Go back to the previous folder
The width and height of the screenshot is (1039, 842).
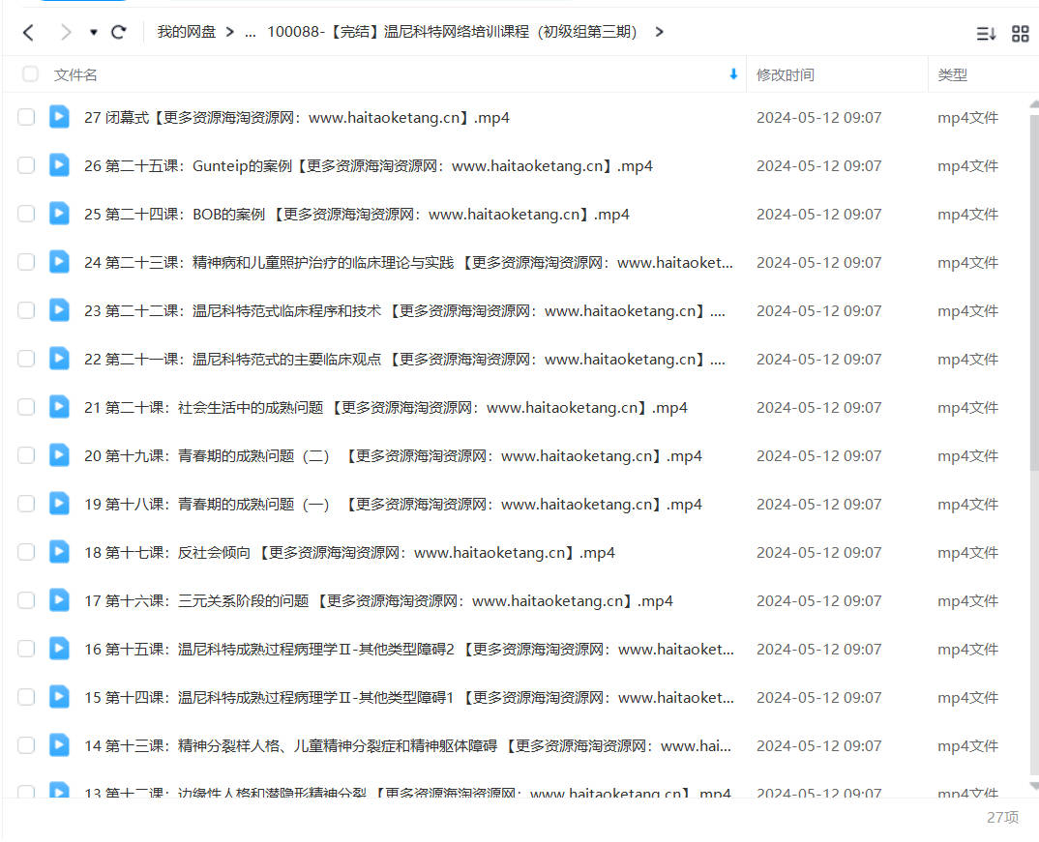(x=28, y=33)
